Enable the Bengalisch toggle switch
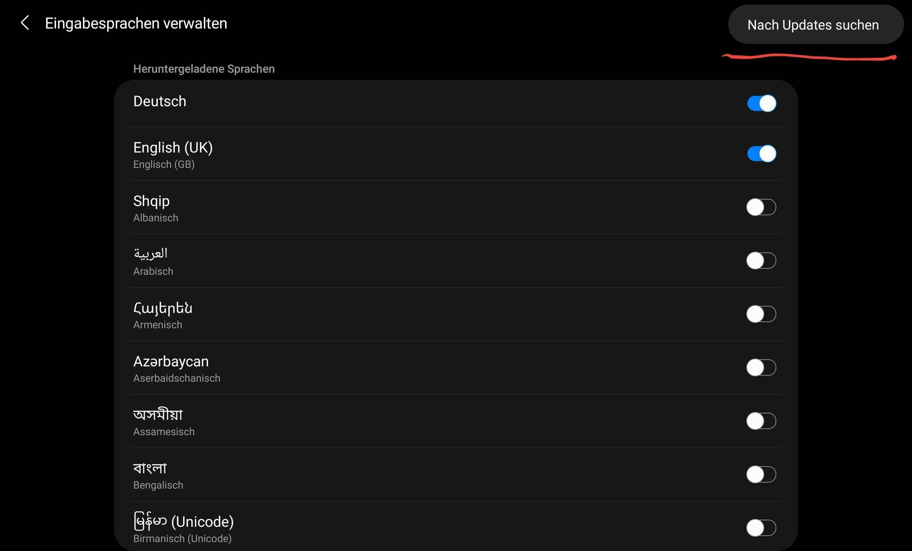The image size is (912, 551). pyautogui.click(x=761, y=474)
